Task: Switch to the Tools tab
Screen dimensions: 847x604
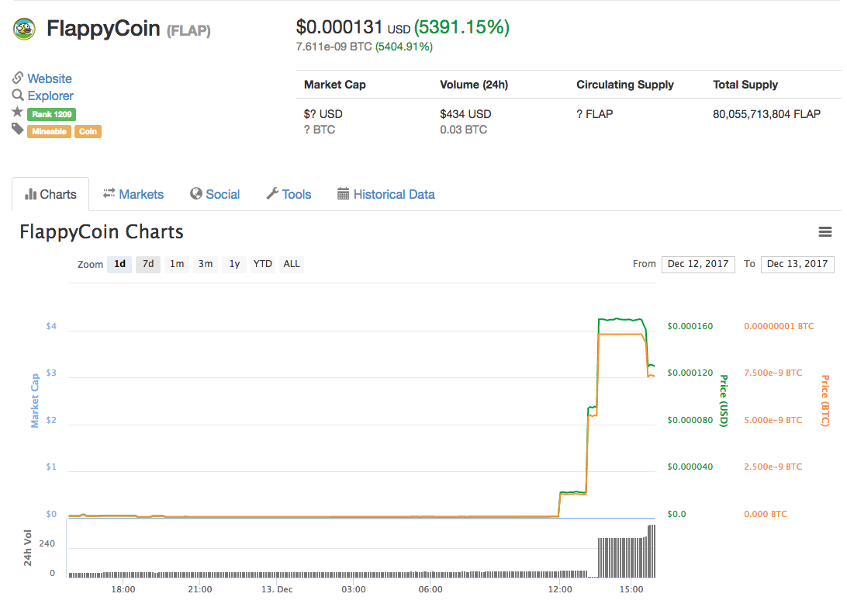Action: point(289,194)
